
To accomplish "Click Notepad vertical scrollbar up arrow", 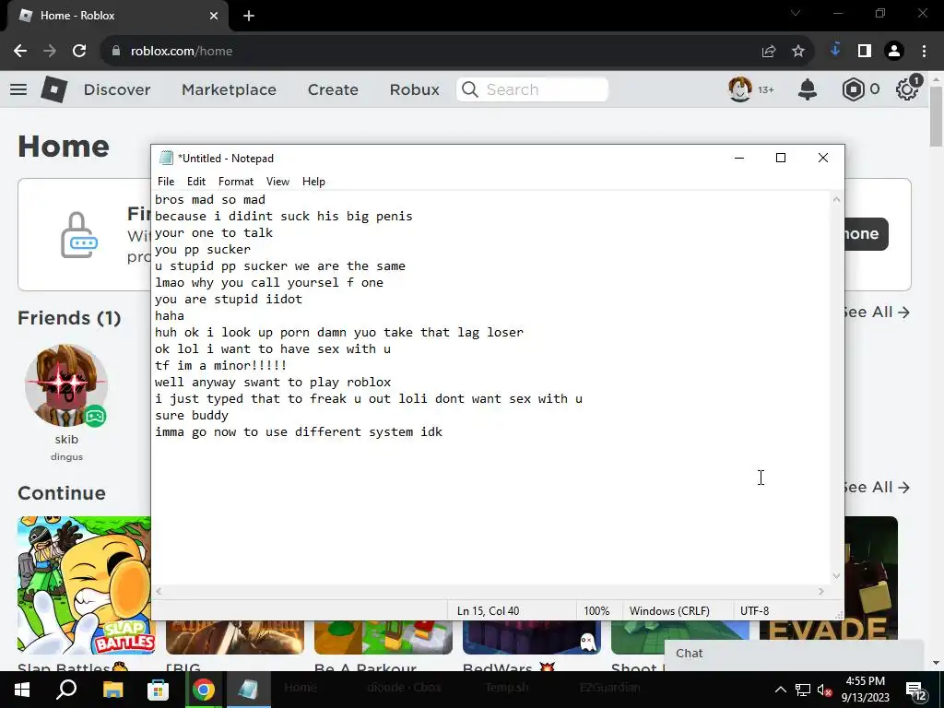I will click(x=836, y=199).
